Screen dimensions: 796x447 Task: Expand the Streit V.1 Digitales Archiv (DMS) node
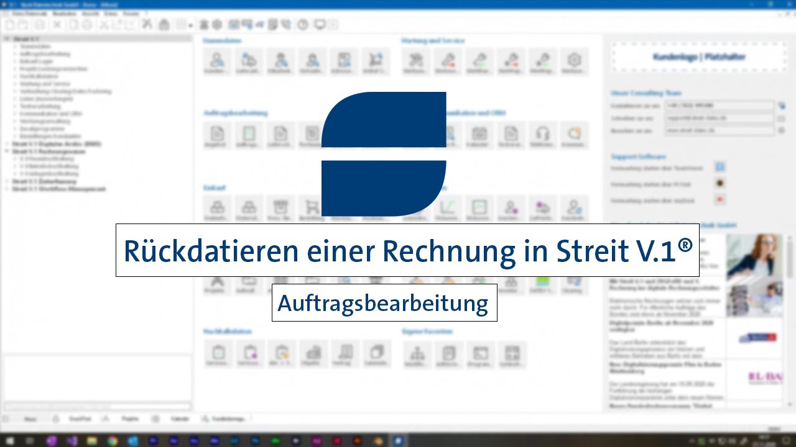7,144
